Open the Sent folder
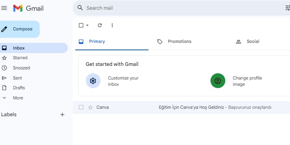290x145 pixels. [18, 78]
